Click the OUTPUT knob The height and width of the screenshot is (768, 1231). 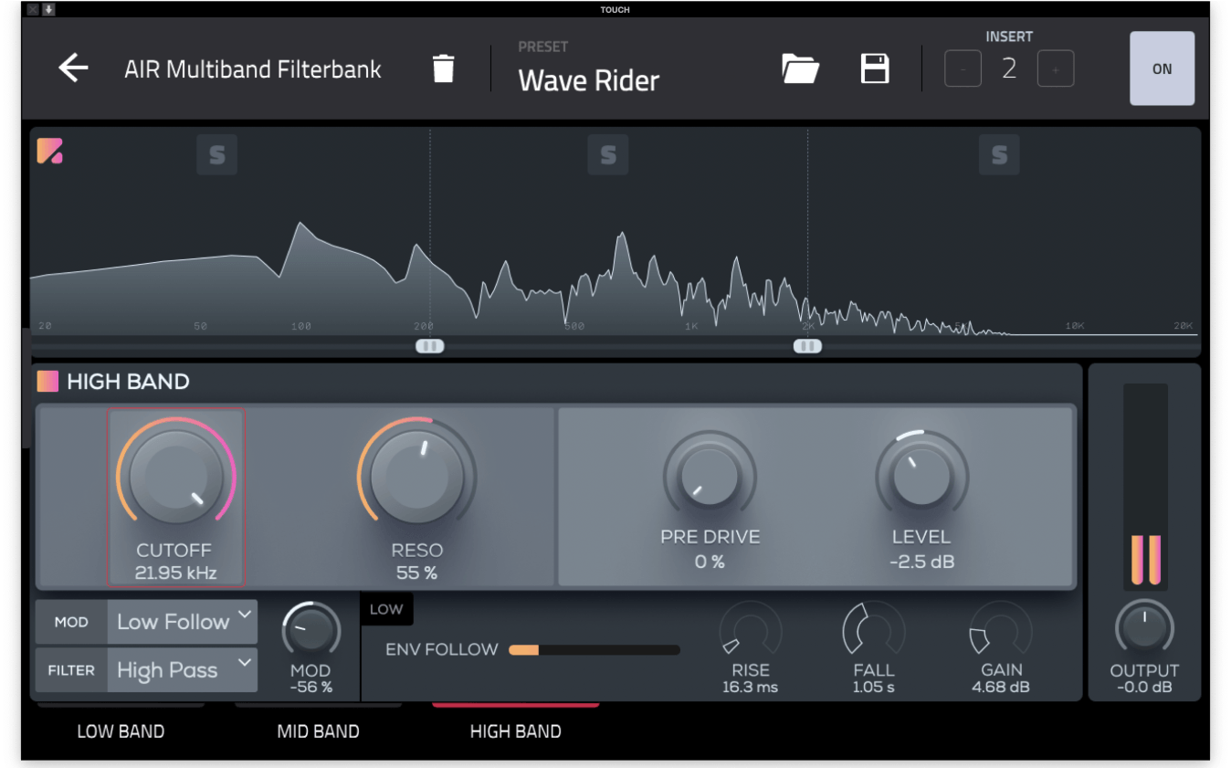pos(1144,627)
